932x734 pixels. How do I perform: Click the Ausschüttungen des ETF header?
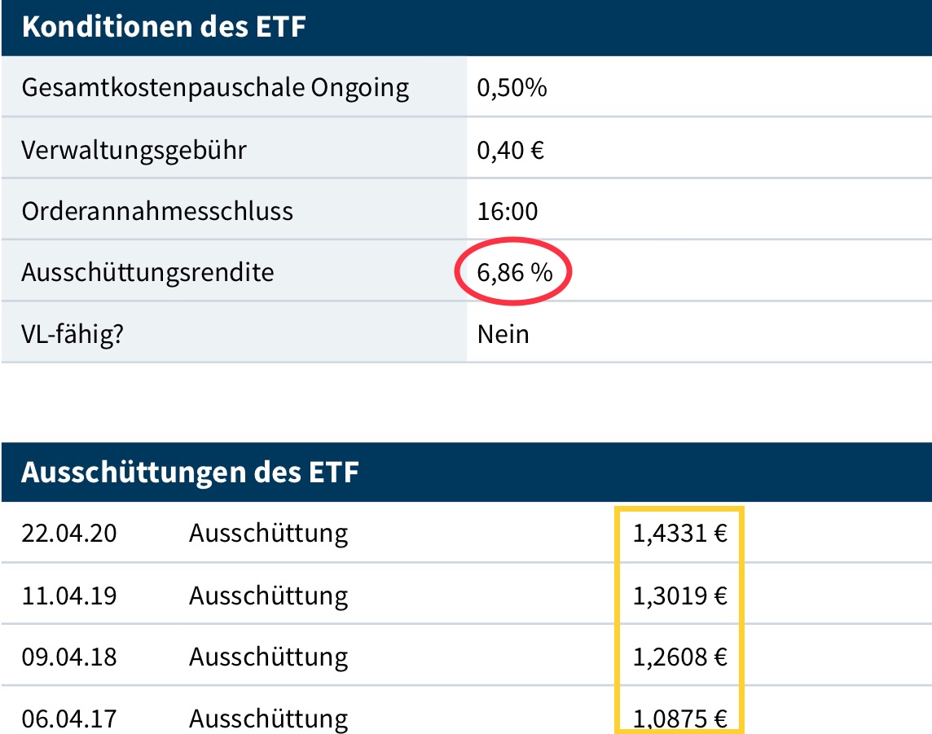tap(190, 472)
